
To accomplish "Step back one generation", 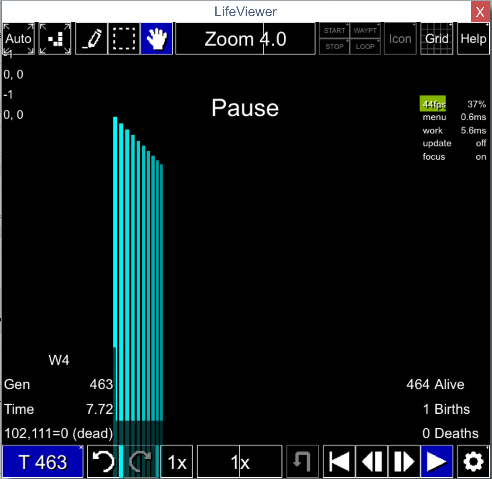I will [x=372, y=462].
